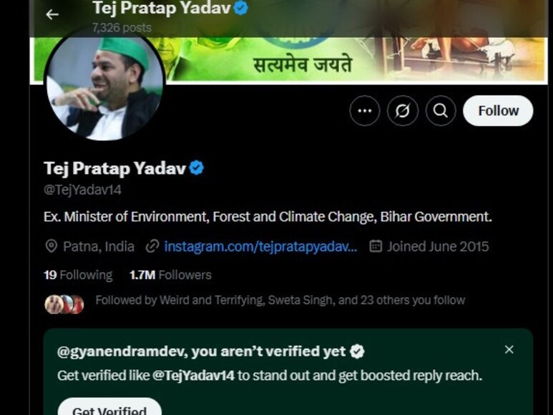Go back using the left arrow
This screenshot has width=553, height=415.
click(x=52, y=14)
